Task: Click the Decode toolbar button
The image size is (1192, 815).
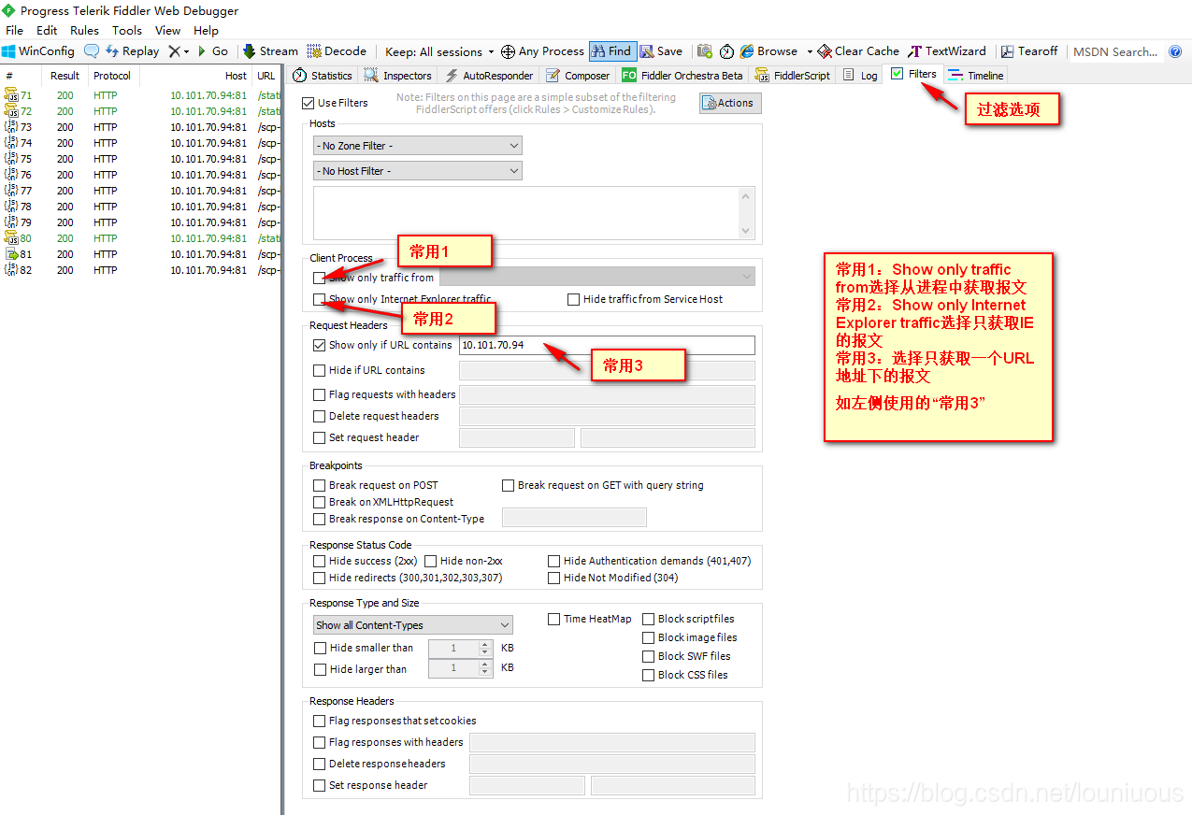Action: (337, 51)
